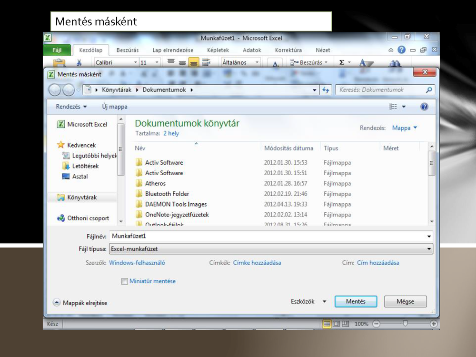Switch to the Képletek tab
The image size is (476, 357).
(x=218, y=50)
